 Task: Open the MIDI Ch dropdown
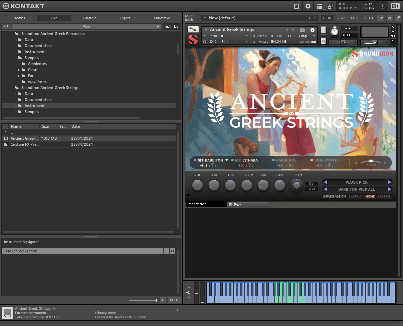point(226,42)
